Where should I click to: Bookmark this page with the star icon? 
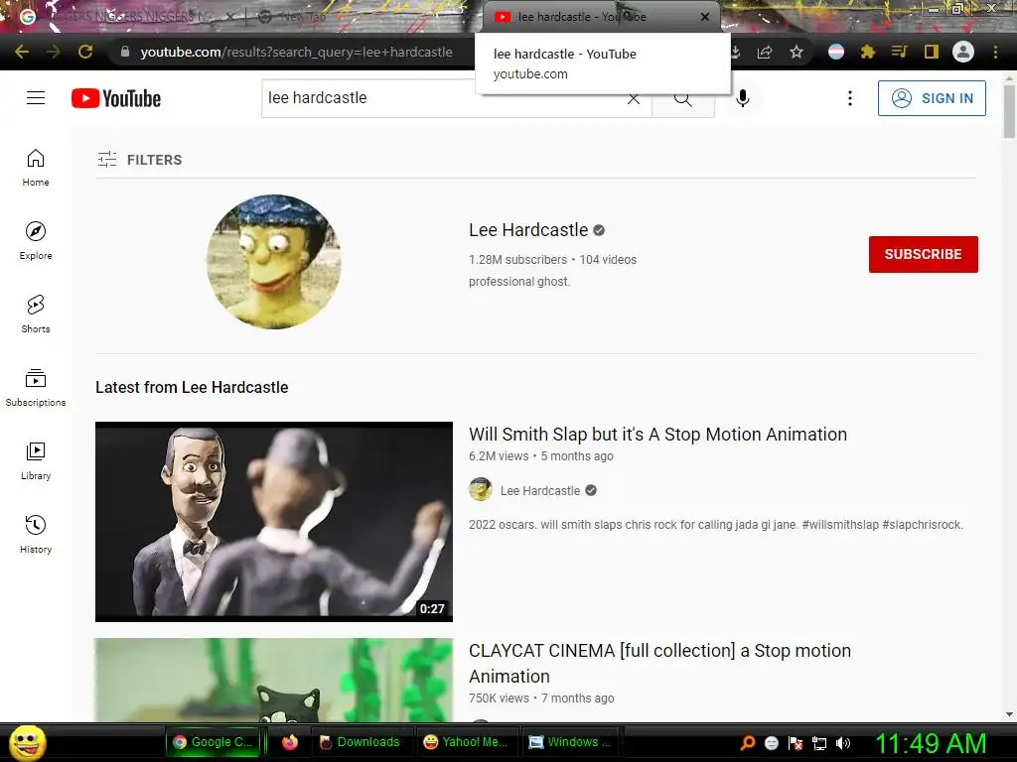tap(797, 52)
